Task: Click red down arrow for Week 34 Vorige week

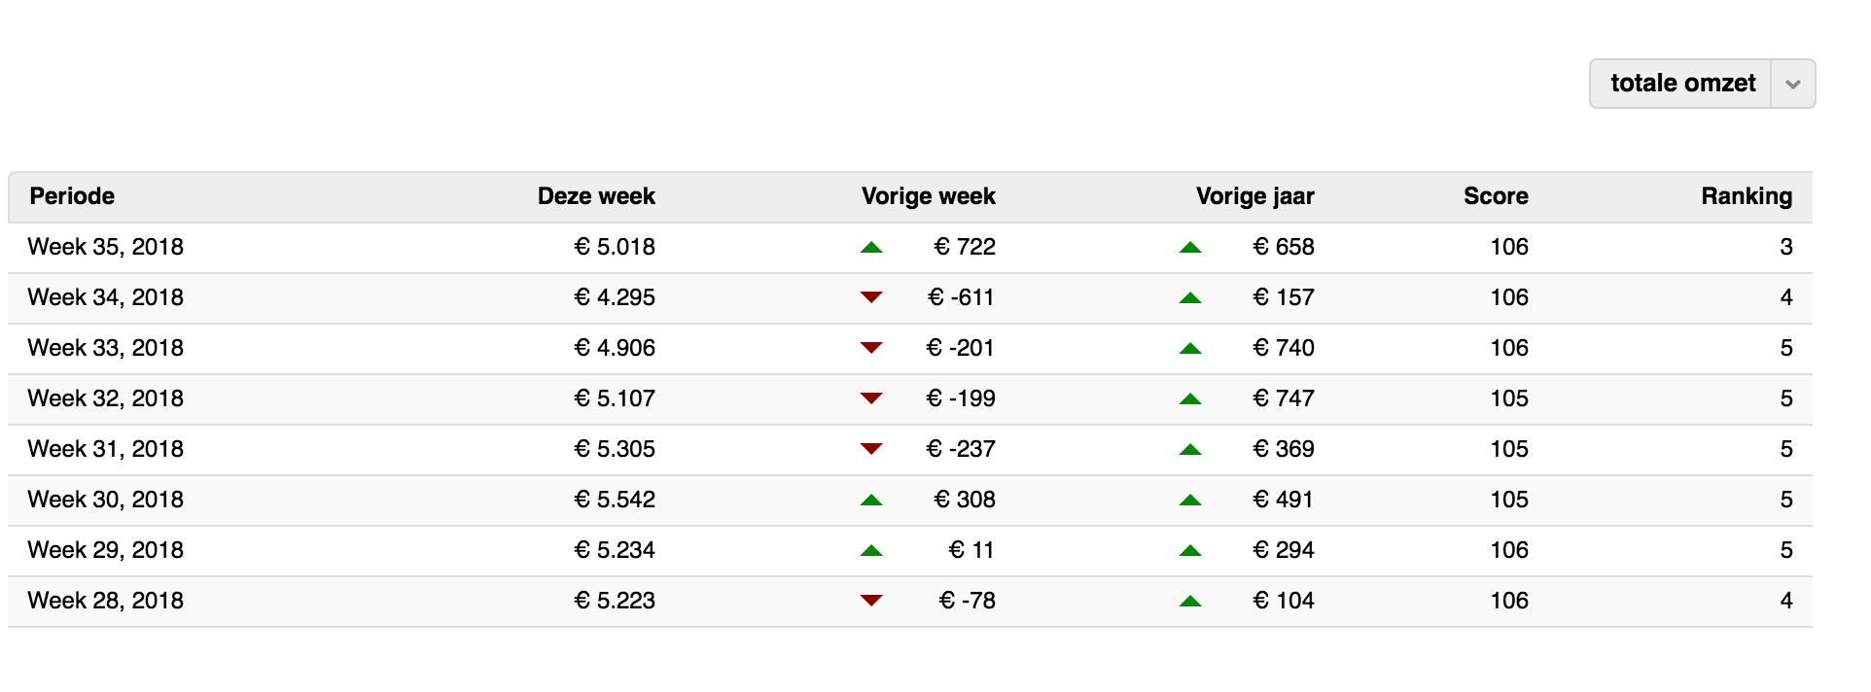Action: coord(871,297)
